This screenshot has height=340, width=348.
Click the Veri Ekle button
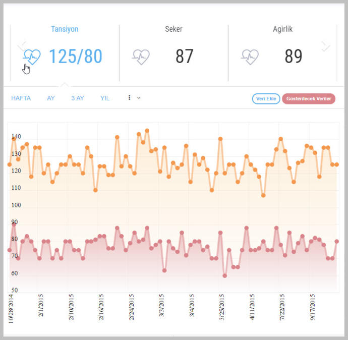[x=266, y=99]
